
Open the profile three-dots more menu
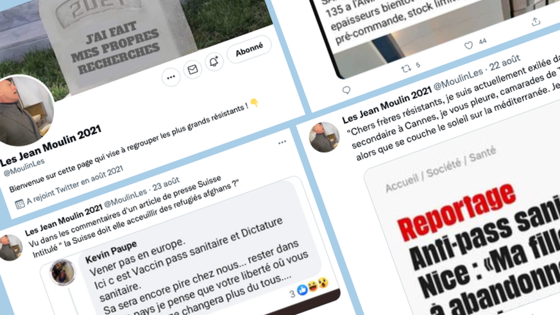pos(171,77)
